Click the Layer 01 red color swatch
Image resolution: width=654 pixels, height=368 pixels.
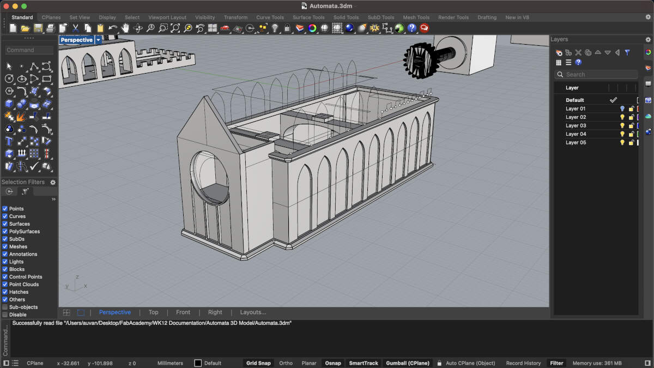pyautogui.click(x=638, y=108)
